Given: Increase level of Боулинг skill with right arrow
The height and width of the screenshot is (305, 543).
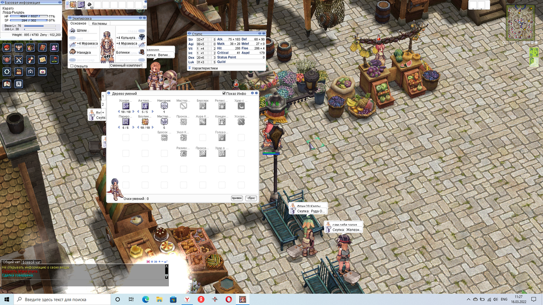Looking at the screenshot, I should pos(152,128).
